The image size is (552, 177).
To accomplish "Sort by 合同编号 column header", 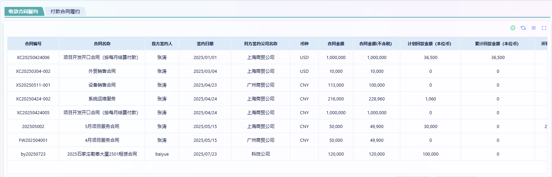I will coord(33,44).
